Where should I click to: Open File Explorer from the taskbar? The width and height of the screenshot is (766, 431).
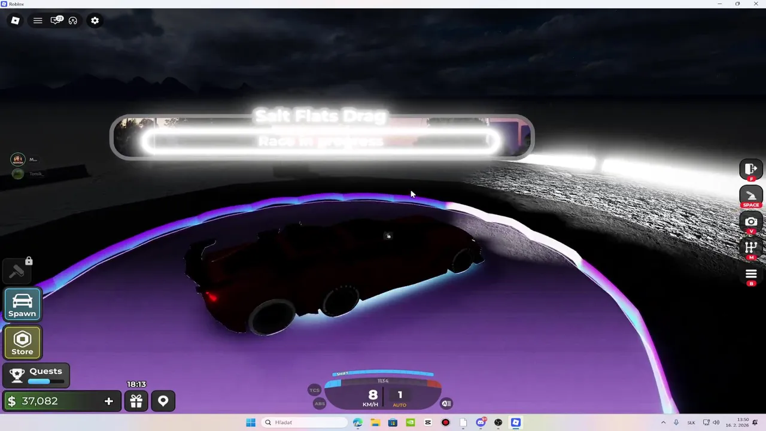[x=375, y=423]
